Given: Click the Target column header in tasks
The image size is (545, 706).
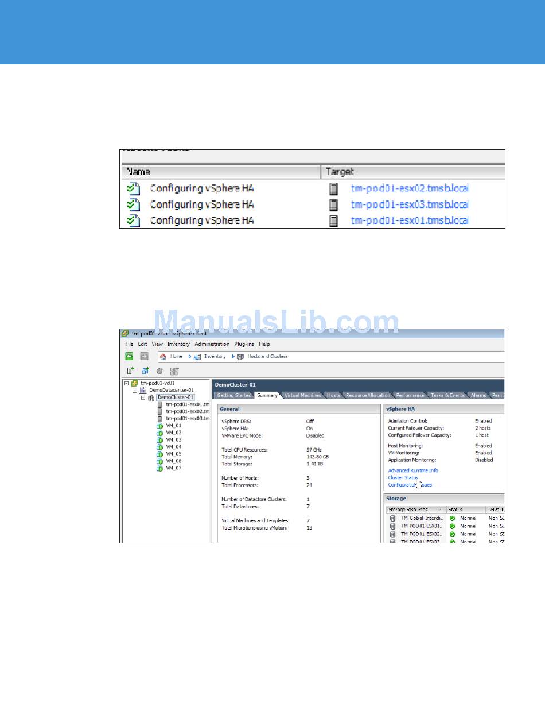Looking at the screenshot, I should [413, 172].
